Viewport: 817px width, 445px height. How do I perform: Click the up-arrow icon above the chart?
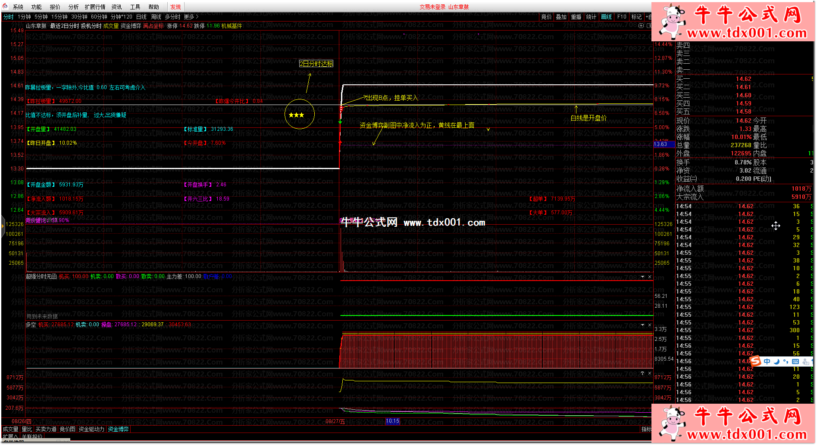point(641,26)
